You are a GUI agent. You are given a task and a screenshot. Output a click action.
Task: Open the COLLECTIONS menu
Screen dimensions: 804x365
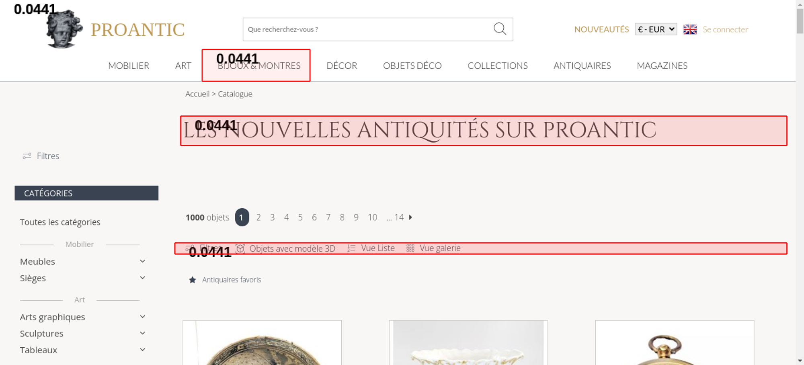(x=498, y=66)
